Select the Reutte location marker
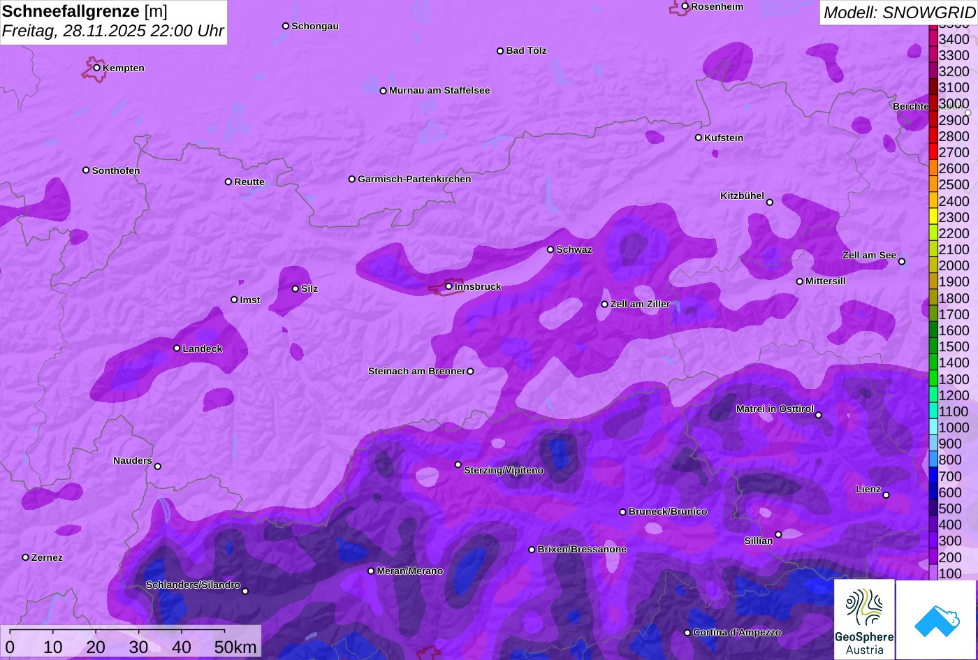The image size is (978, 660). [x=228, y=182]
